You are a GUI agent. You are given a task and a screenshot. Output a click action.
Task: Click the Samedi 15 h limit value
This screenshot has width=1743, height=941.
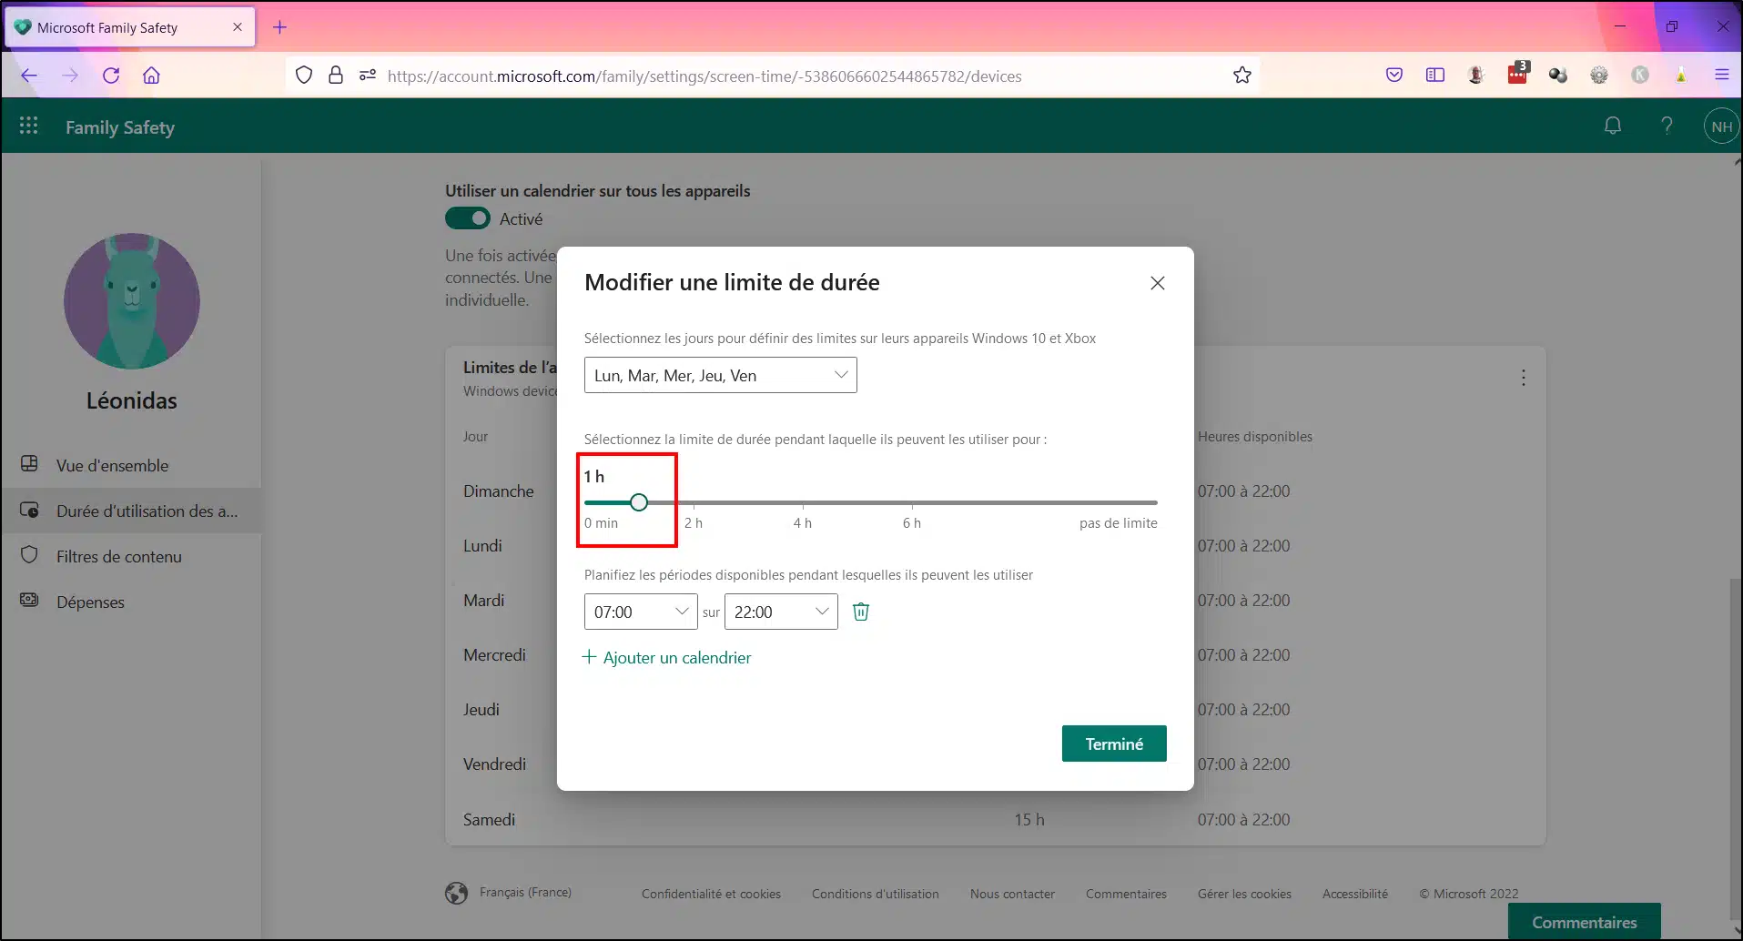[x=1029, y=820]
